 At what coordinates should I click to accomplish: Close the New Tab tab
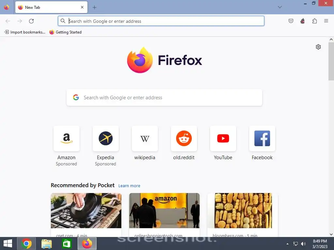click(82, 7)
